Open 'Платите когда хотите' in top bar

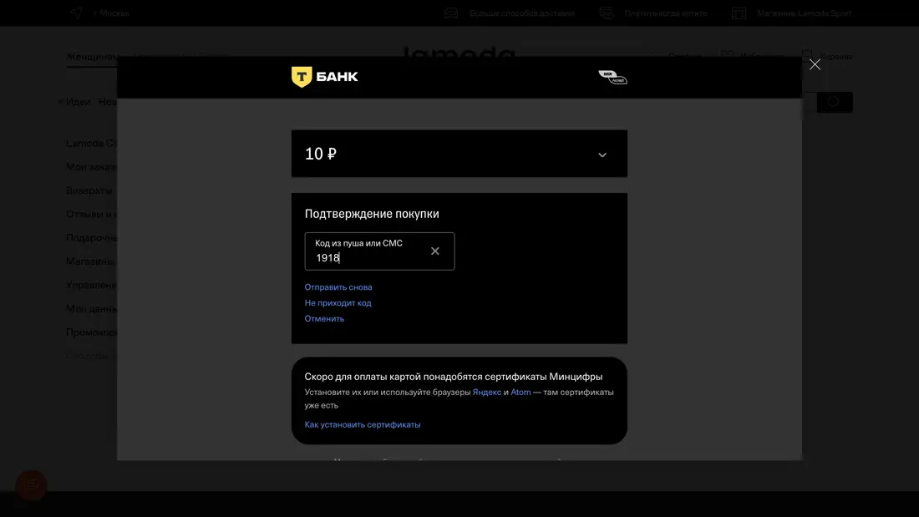pos(666,13)
